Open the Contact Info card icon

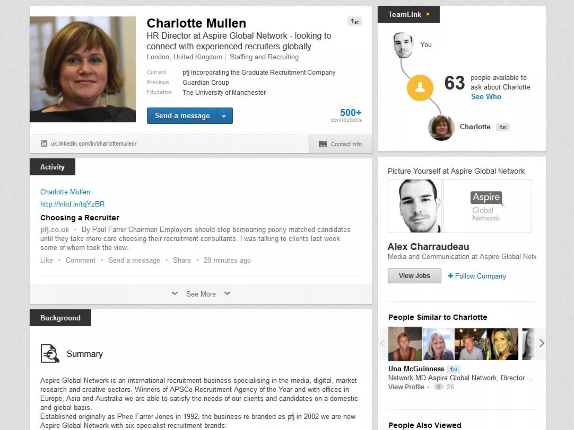pos(323,144)
